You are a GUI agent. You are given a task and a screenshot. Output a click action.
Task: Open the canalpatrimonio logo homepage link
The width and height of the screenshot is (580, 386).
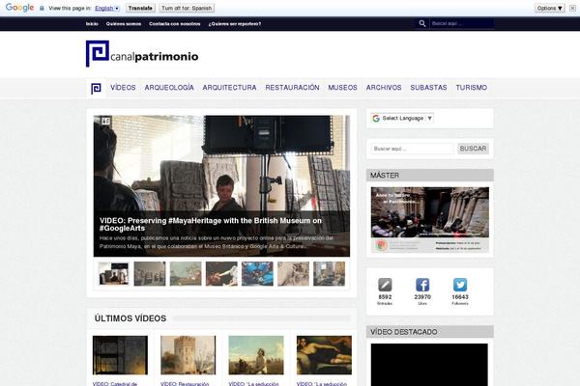[x=142, y=54]
